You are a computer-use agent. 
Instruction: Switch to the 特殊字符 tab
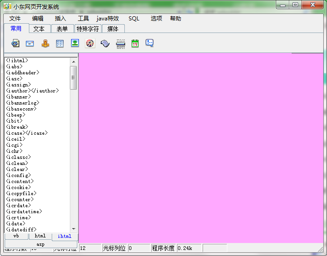[88, 29]
